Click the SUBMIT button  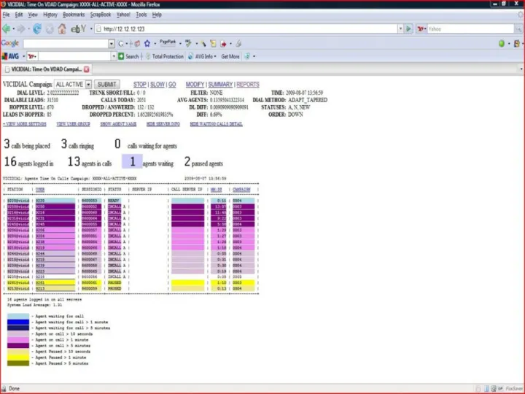pyautogui.click(x=106, y=85)
